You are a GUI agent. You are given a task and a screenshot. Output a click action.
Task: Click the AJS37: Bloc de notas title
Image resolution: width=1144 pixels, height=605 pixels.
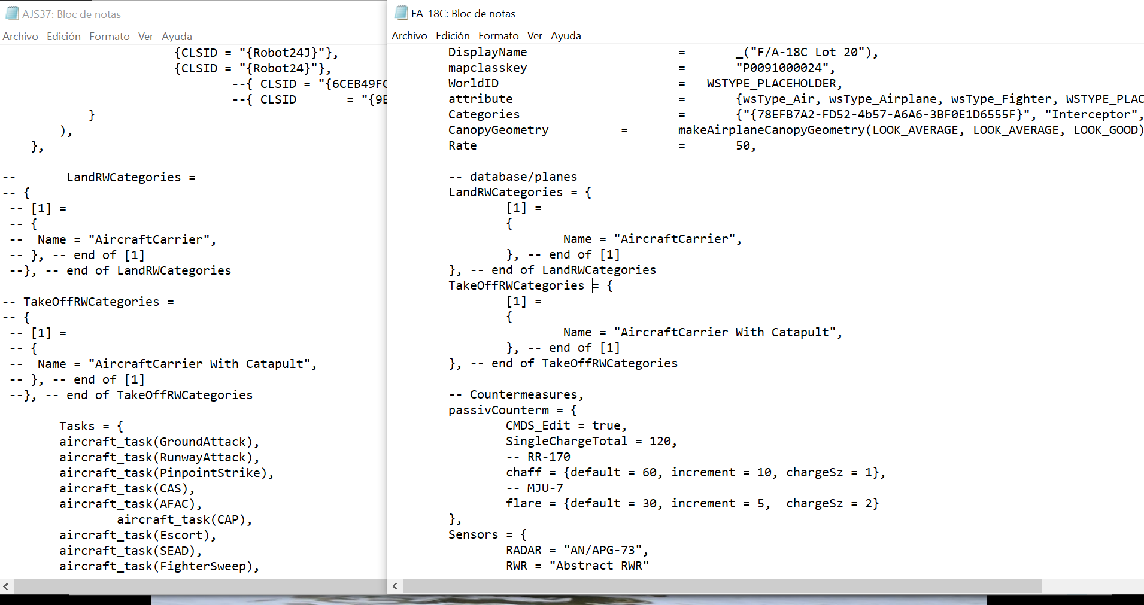pos(71,14)
